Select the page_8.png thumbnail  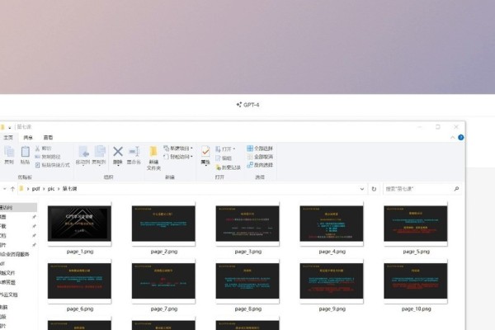coord(247,281)
